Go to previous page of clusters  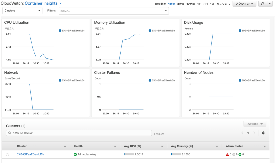[x=242, y=133]
